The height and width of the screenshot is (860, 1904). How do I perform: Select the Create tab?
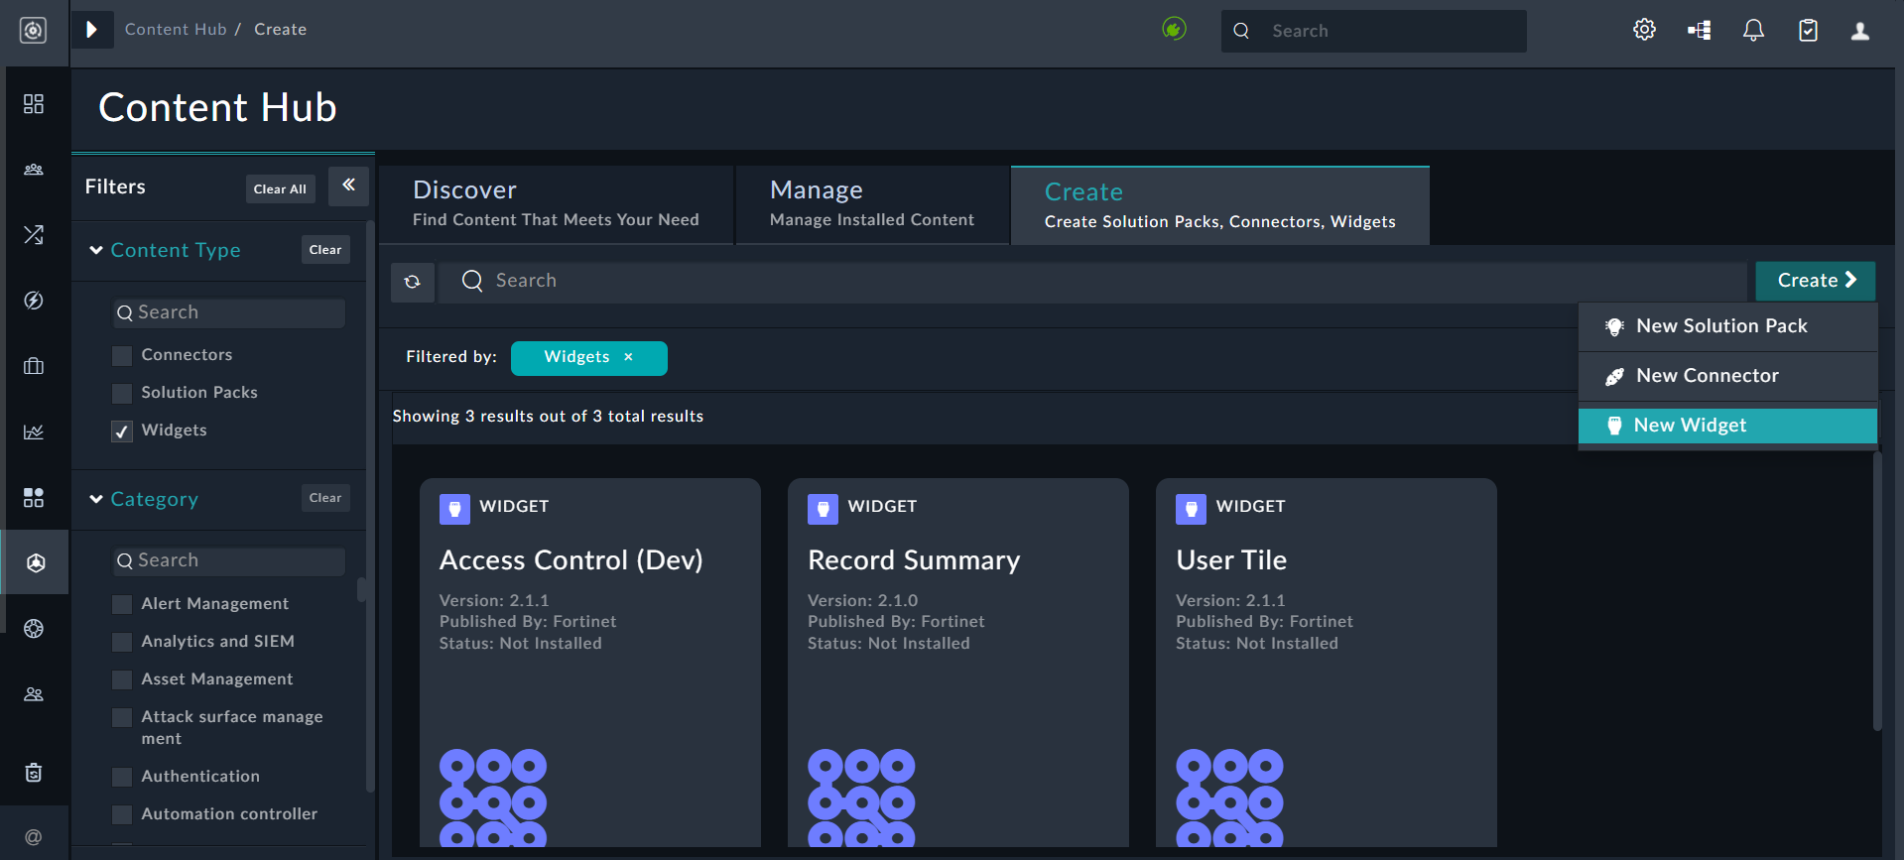pos(1219,205)
